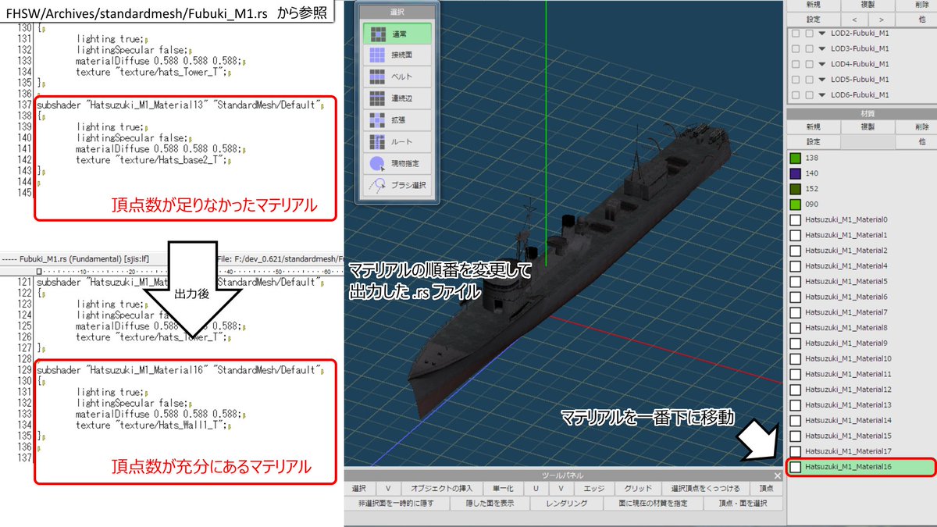Click the dark green swatch of material 152
Image resolution: width=937 pixels, height=527 pixels.
click(796, 189)
